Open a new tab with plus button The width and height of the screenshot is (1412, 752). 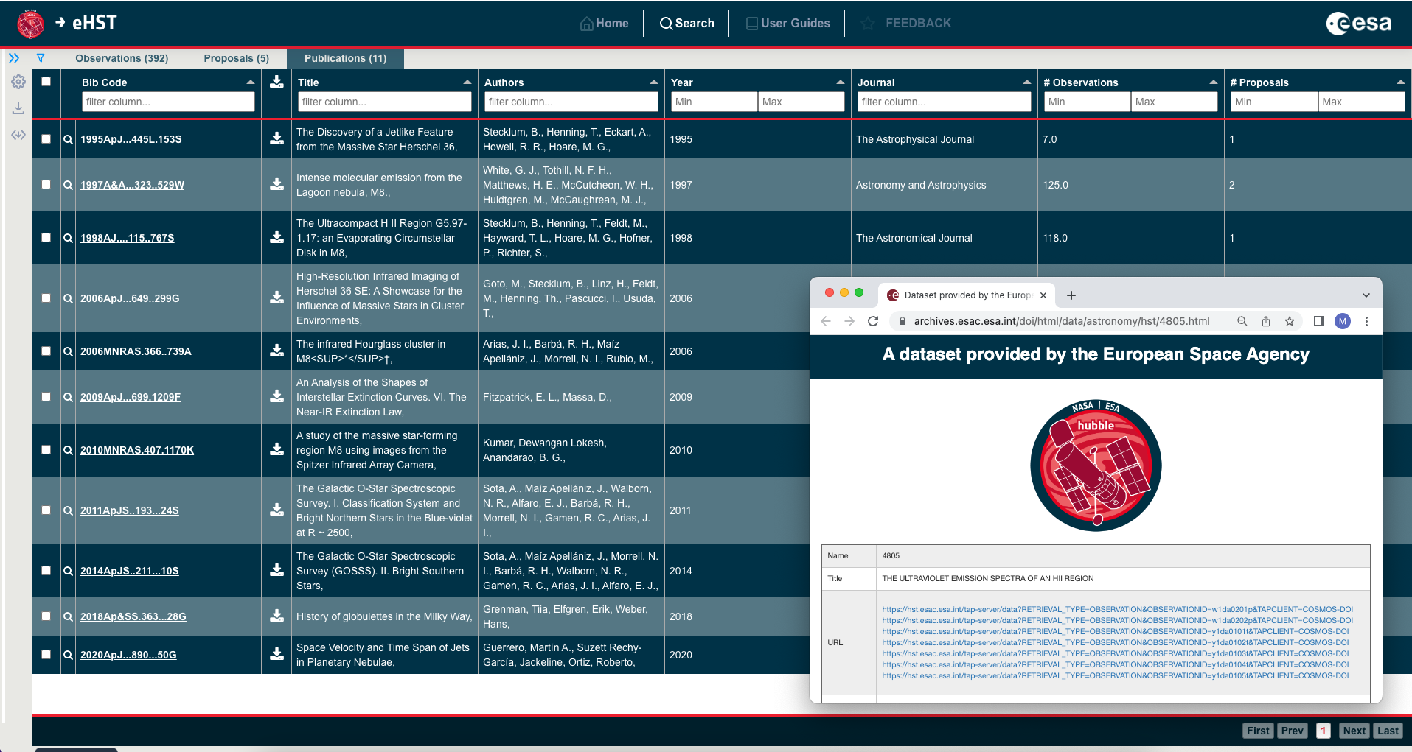click(1071, 295)
